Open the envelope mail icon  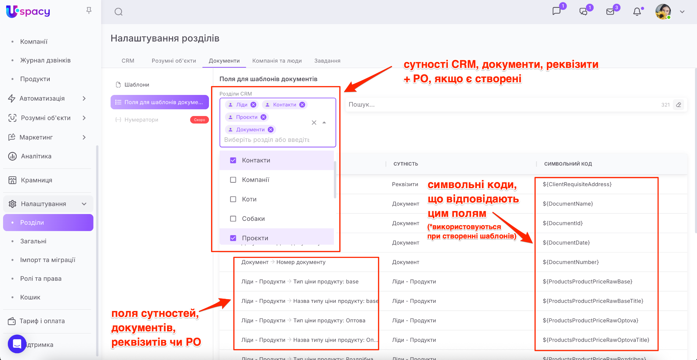point(610,12)
